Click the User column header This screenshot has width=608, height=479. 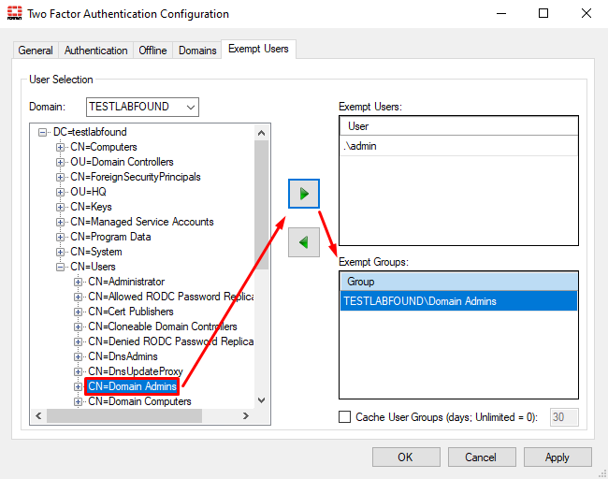[x=458, y=126]
